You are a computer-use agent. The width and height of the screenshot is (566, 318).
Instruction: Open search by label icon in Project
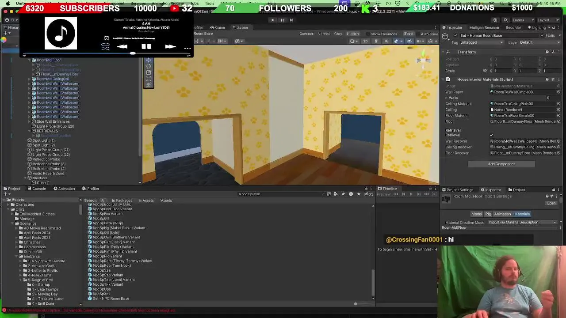343,194
